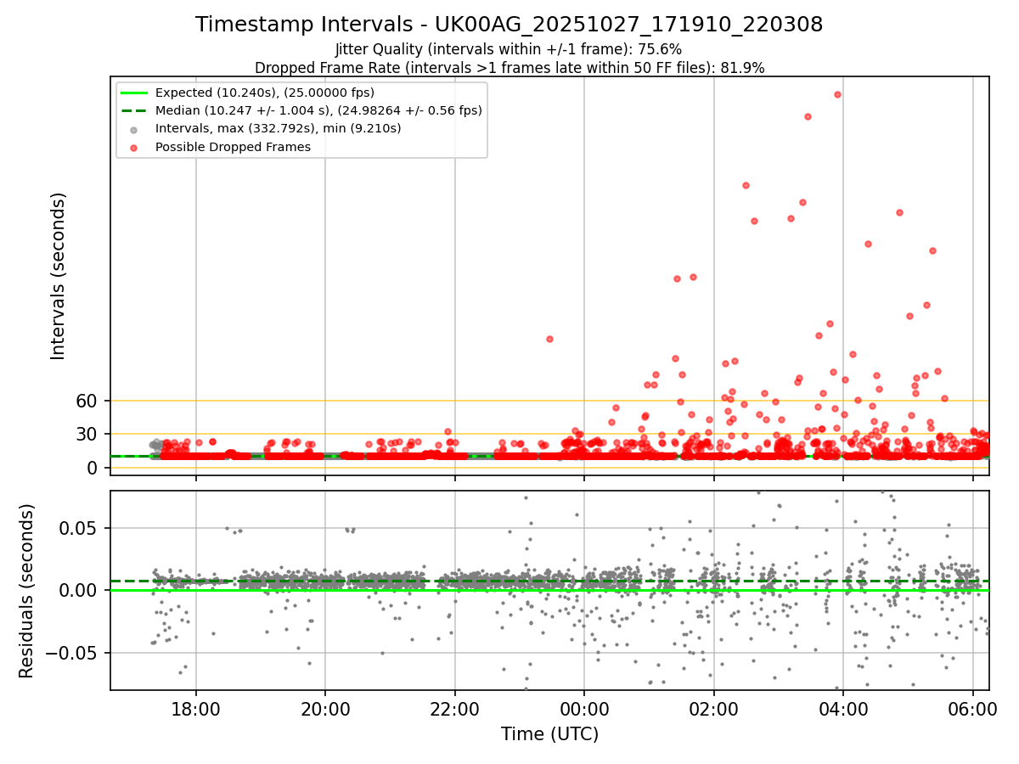The image size is (1019, 764).
Task: Click the highest red dropped-frame point near 04:00
Action: pyautogui.click(x=837, y=94)
